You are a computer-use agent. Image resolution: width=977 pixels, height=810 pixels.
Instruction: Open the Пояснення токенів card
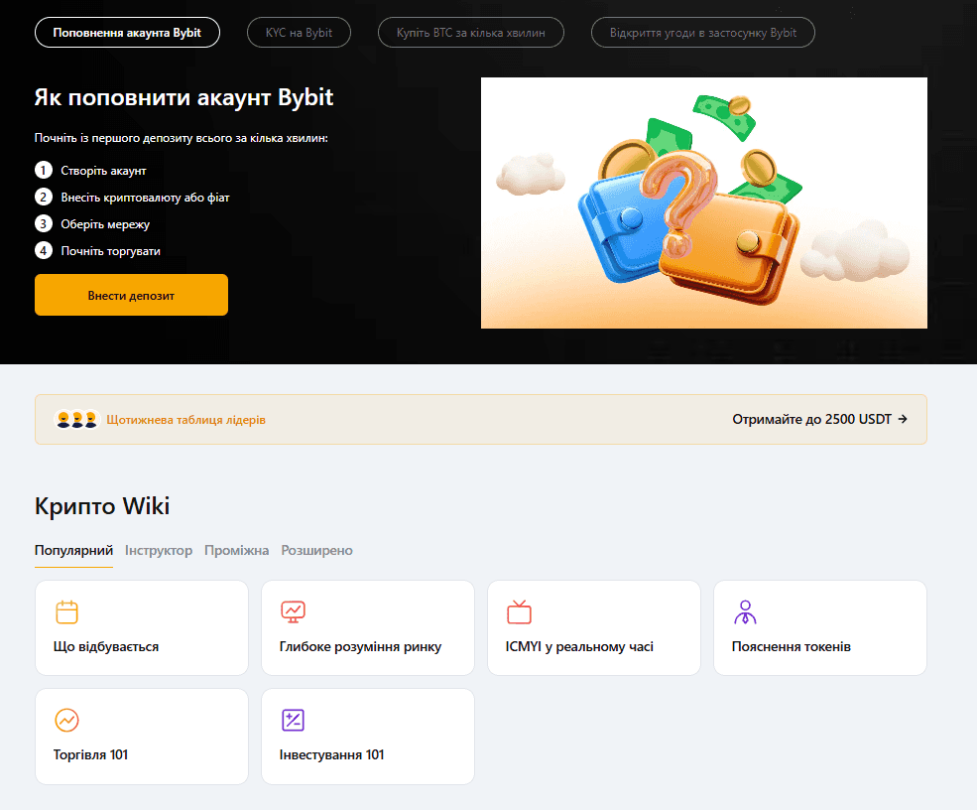point(820,628)
